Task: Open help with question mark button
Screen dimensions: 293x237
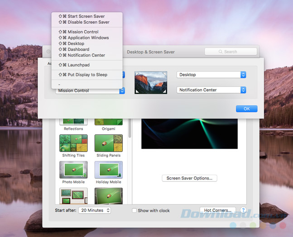Action: [243, 210]
